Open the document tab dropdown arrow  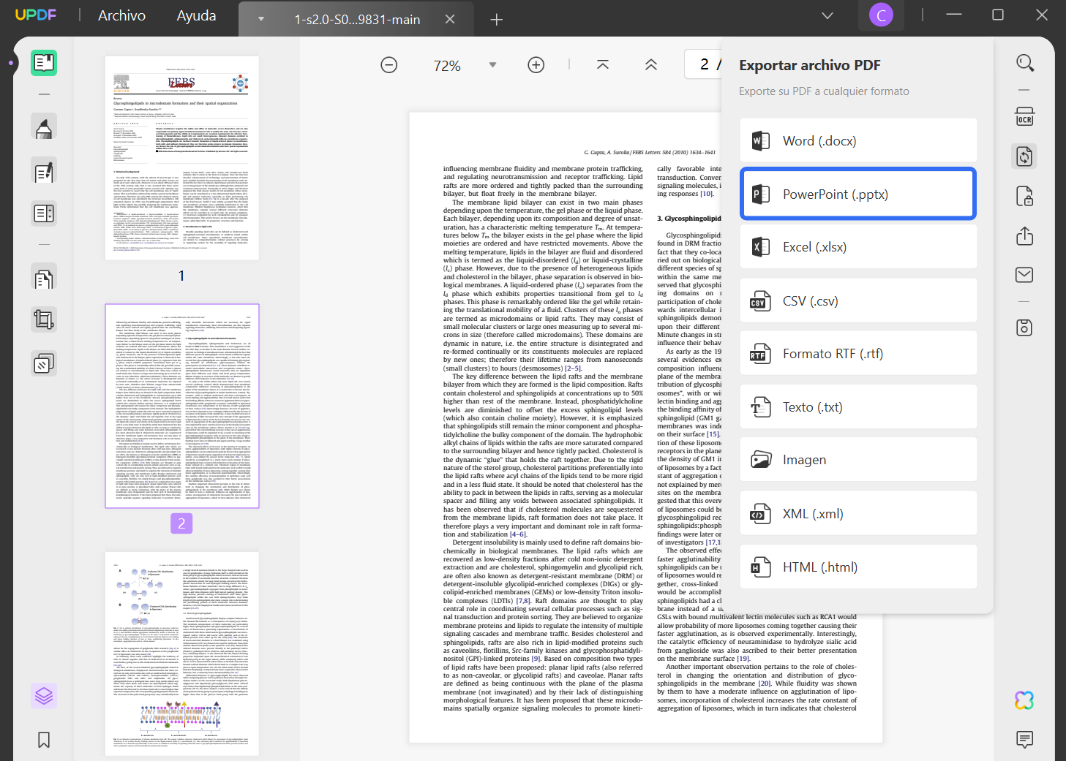pos(260,19)
